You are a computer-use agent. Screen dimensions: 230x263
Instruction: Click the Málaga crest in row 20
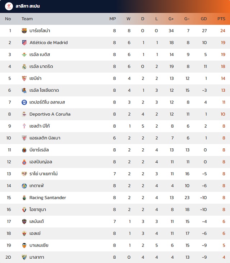24,257
